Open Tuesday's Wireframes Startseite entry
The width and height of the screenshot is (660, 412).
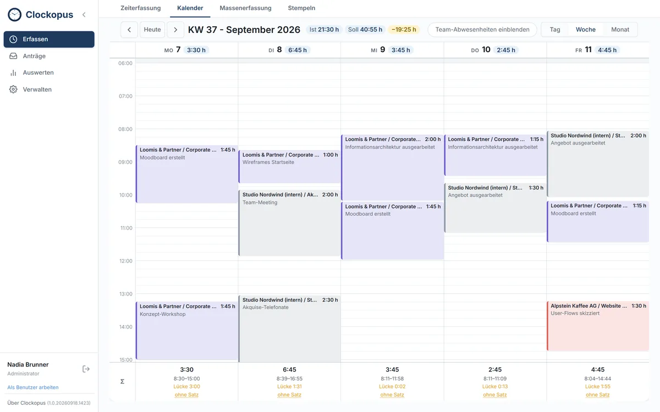click(289, 167)
